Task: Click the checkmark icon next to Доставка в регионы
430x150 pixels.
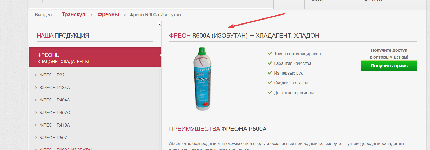Action: point(270,93)
